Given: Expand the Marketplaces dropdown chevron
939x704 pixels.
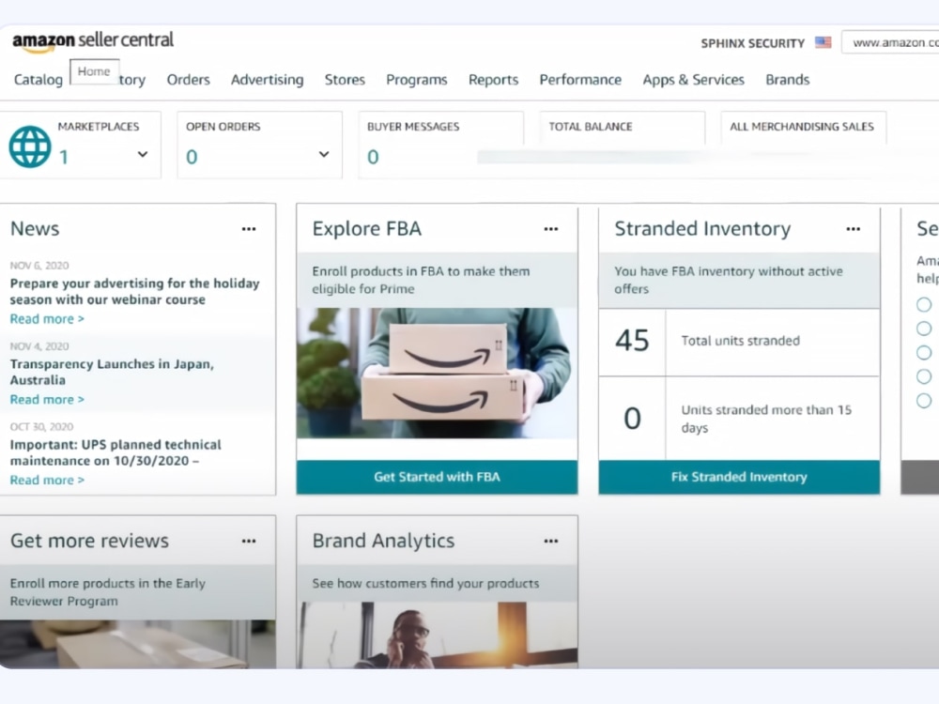Looking at the screenshot, I should click(x=143, y=155).
